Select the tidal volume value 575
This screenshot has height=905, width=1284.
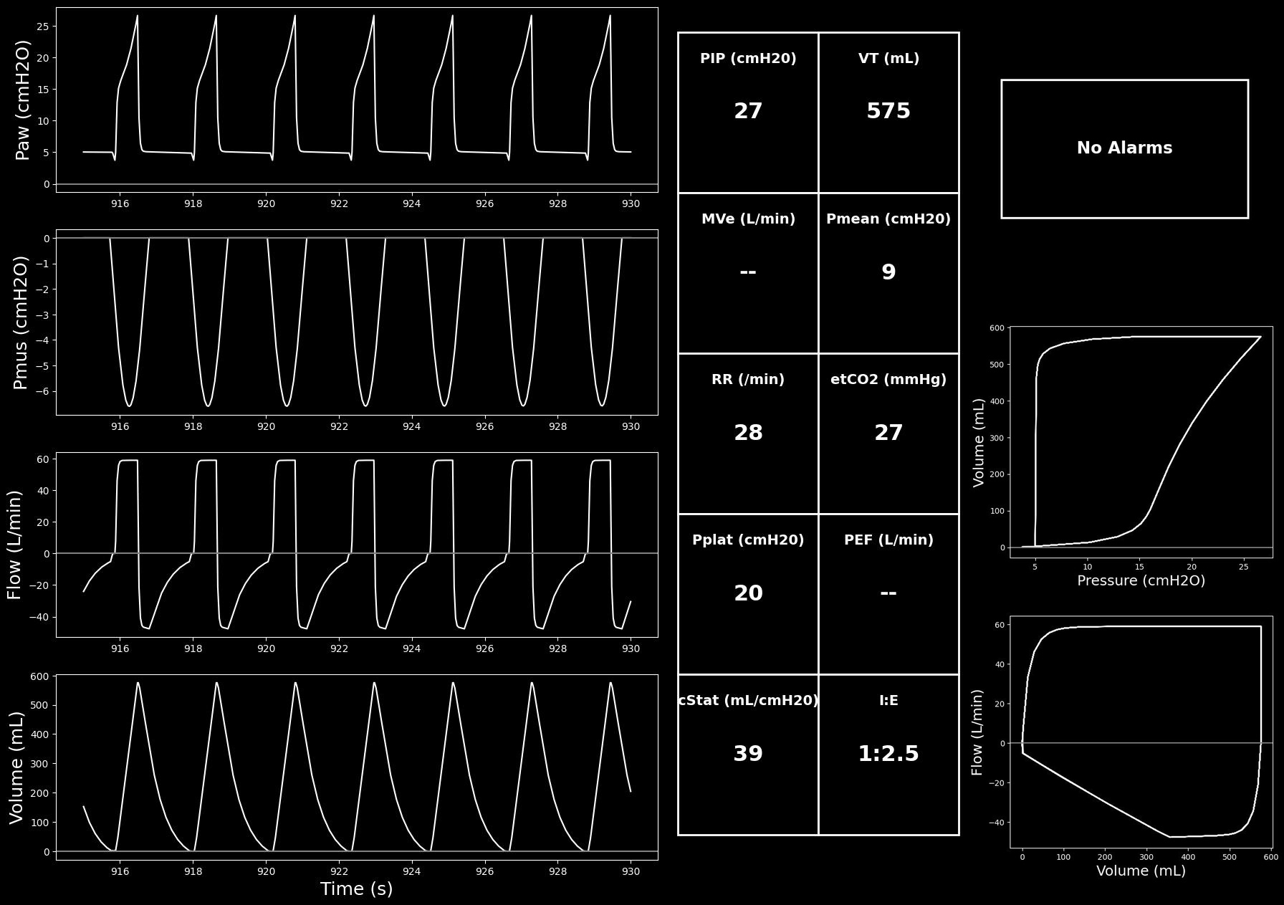tap(888, 111)
